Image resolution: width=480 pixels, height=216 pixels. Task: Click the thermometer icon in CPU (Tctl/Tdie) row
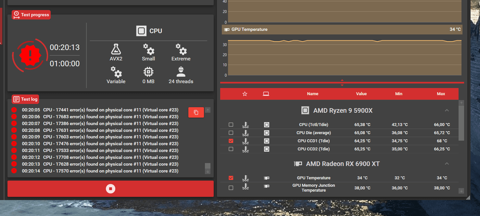click(246, 125)
